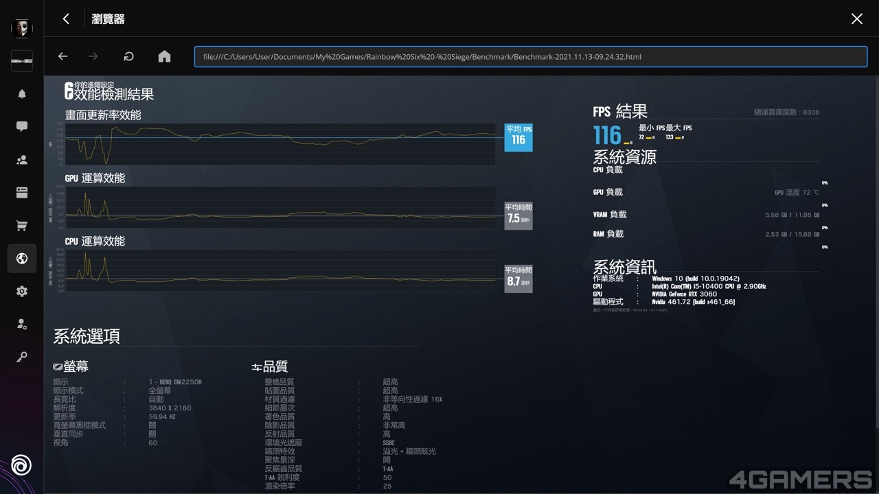
Task: Click the 系統選項 heading
Action: [x=87, y=336]
